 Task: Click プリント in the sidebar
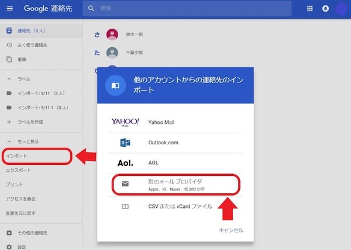coord(14,185)
